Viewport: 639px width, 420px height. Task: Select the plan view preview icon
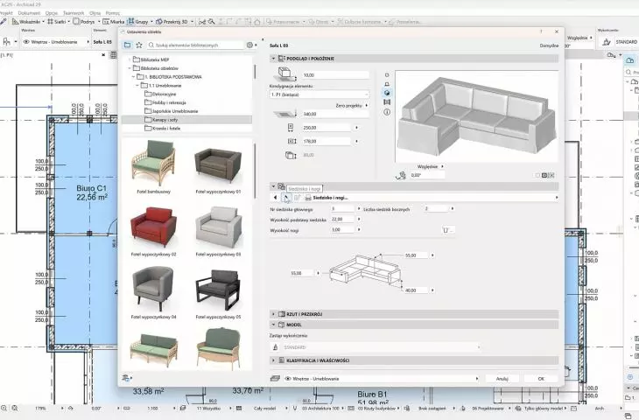387,75
